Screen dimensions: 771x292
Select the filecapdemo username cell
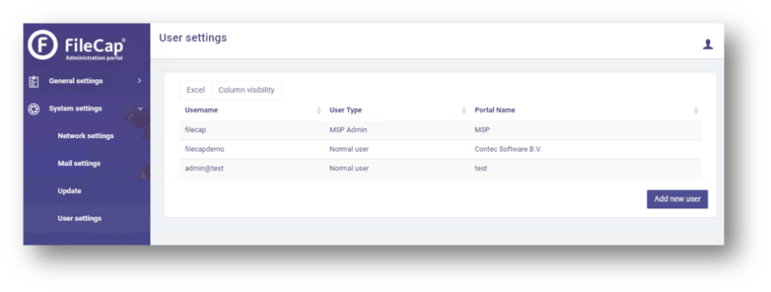(x=204, y=149)
